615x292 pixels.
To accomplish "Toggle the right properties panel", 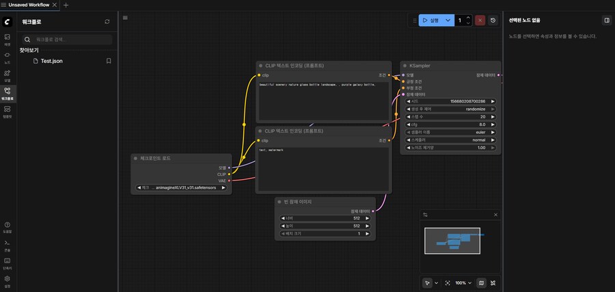I will 606,21.
